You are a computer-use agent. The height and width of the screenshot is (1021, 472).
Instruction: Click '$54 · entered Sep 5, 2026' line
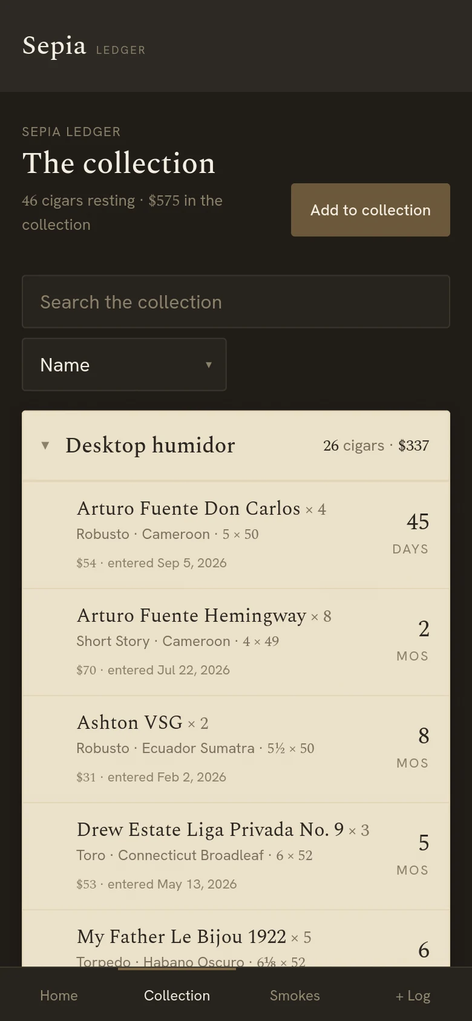point(151,563)
